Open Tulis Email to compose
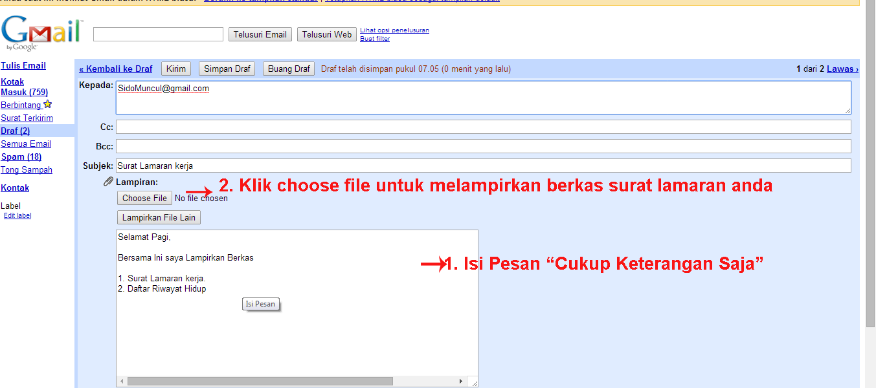876x388 pixels. [23, 65]
